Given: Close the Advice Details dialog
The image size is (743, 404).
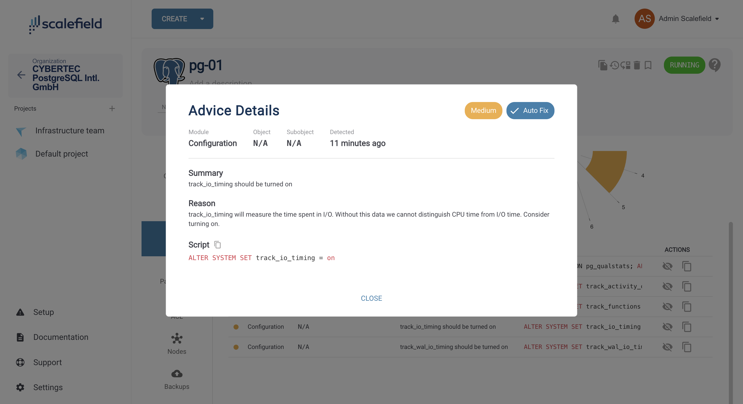Looking at the screenshot, I should click(371, 298).
